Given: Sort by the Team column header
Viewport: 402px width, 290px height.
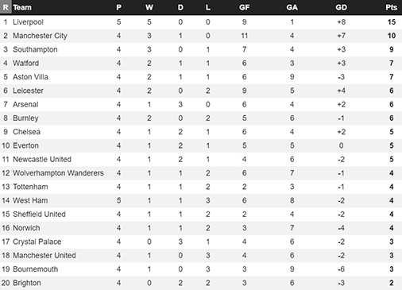Looking at the screenshot, I should click(x=22, y=7).
